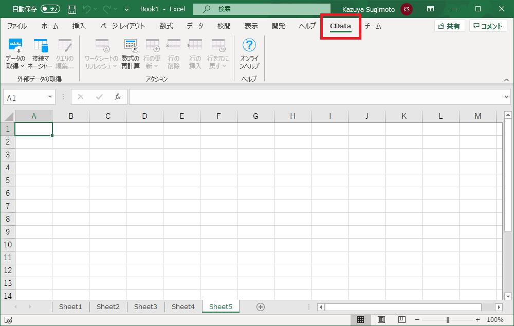Open オンラインヘルプ online help
Viewport: 514px width, 326px height.
(249, 54)
